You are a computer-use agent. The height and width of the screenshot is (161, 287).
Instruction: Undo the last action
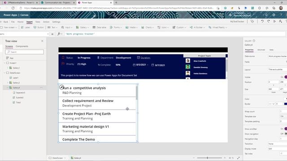tap(262, 21)
